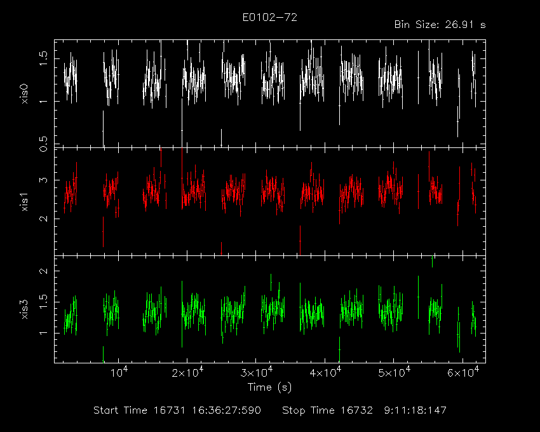540x432 pixels.
Task: Click the 1 tick label on xis3 axis
Action: (x=43, y=333)
